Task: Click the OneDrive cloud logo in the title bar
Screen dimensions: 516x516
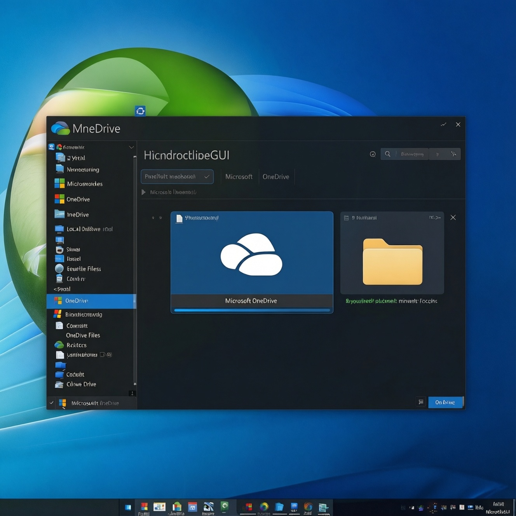Action: 60,128
